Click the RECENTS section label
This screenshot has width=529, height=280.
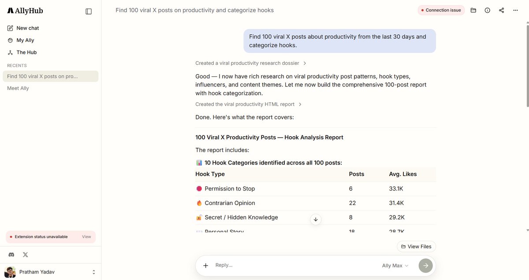tap(17, 65)
